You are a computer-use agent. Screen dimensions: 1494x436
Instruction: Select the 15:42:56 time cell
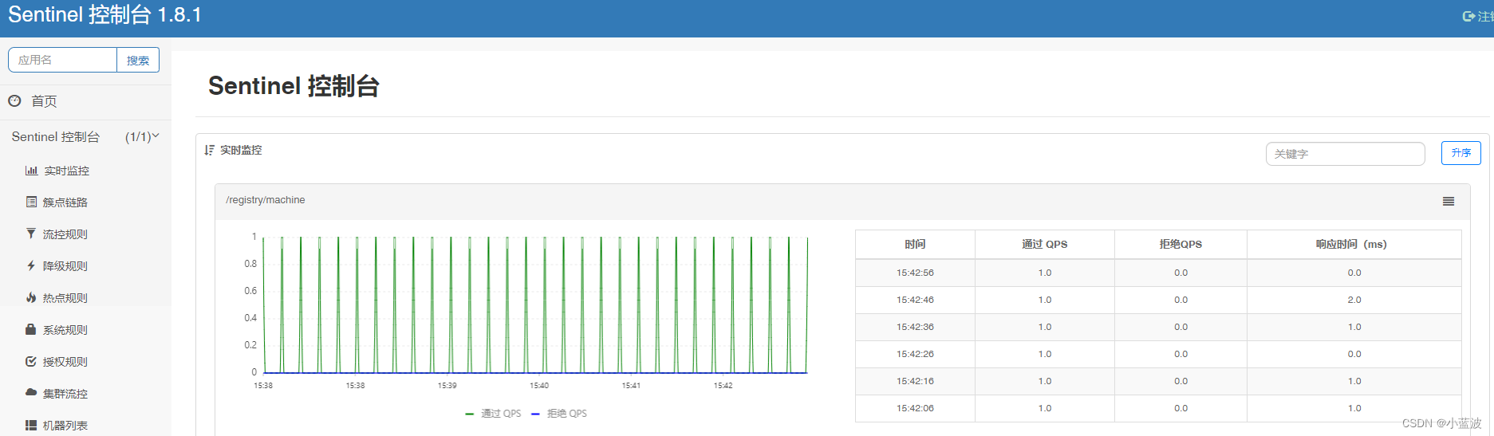pos(915,273)
